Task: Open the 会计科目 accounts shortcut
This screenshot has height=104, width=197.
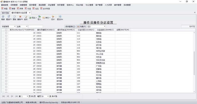Action: 45,9
